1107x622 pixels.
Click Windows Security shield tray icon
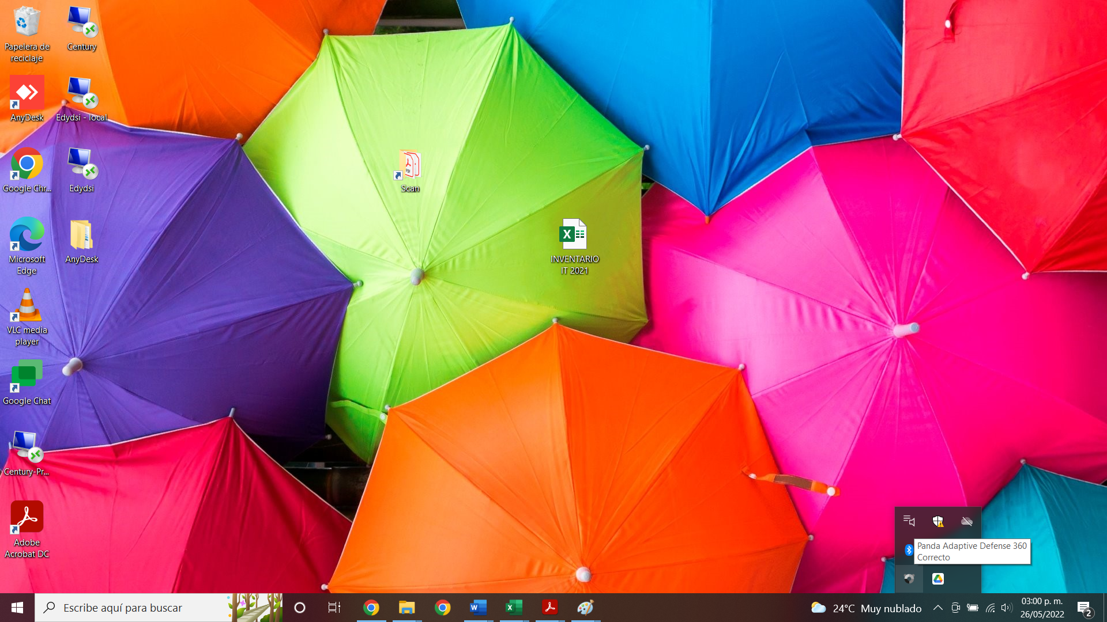938,521
